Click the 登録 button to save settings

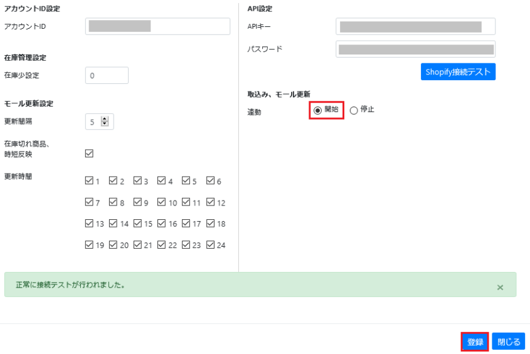coord(475,342)
